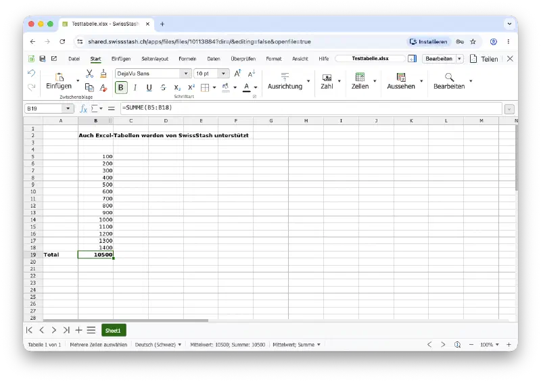Click the clear direct formatting icon

pos(103,88)
